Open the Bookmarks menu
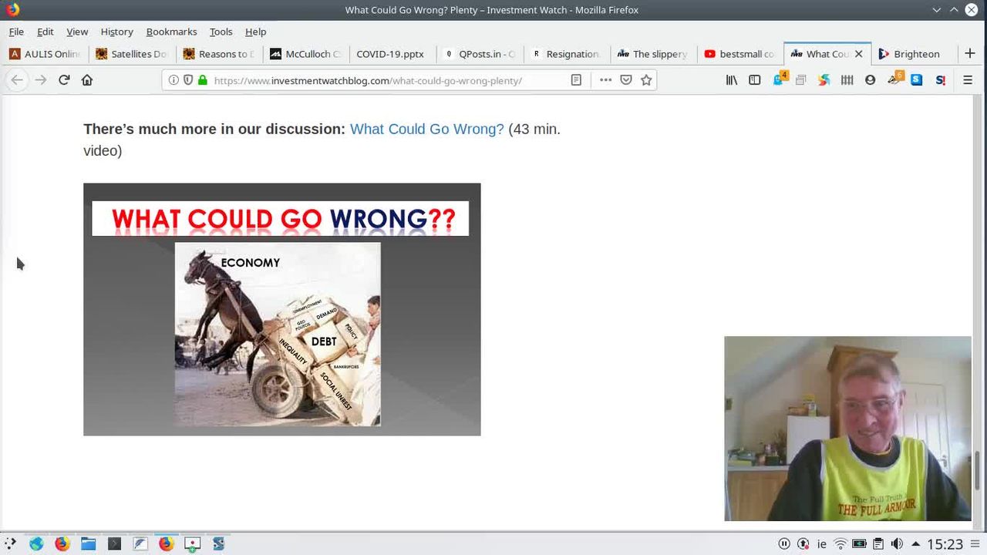This screenshot has width=987, height=555. point(171,32)
